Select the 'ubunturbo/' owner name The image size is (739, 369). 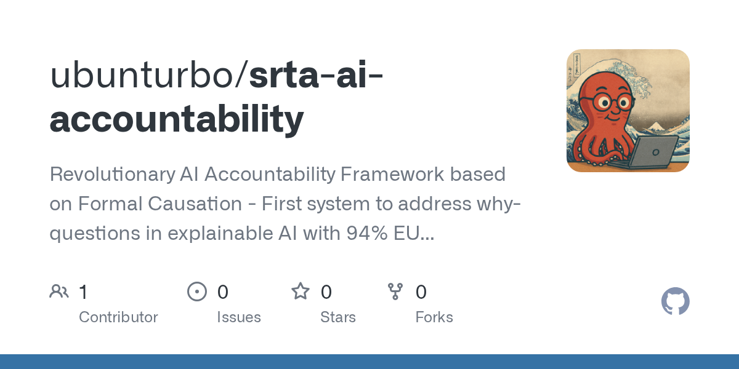[149, 75]
